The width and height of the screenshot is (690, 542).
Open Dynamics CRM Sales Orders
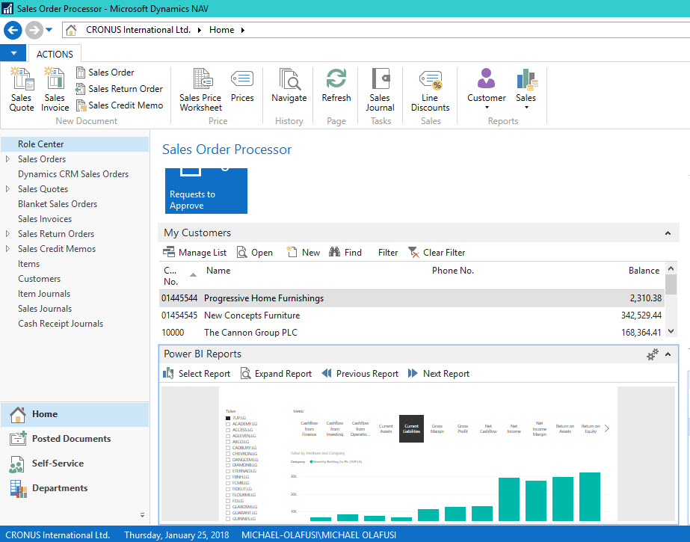73,173
